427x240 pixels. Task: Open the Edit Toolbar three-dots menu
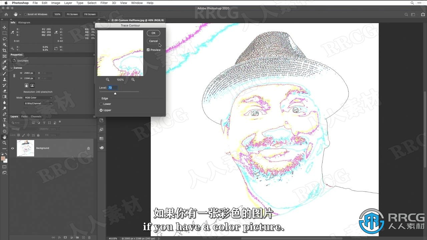click(4, 148)
